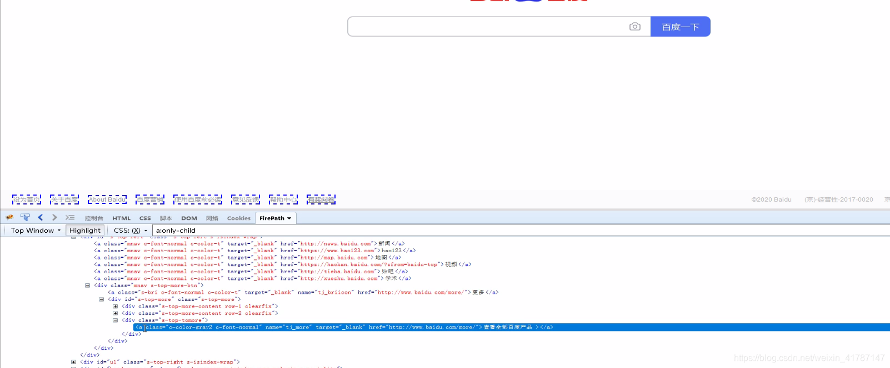Click the 关于百度 footer link

pos(64,200)
